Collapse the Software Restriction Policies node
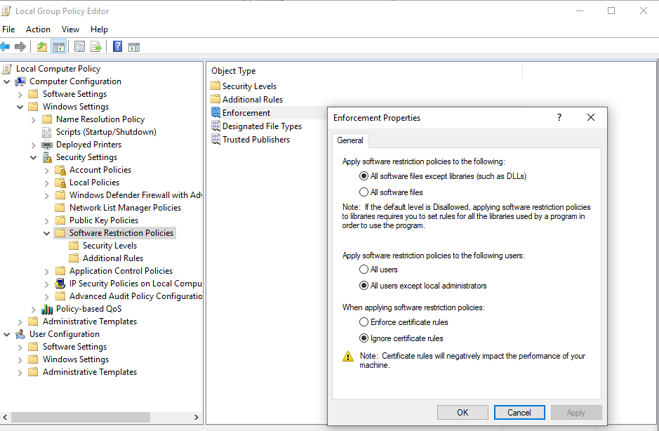 coord(46,233)
